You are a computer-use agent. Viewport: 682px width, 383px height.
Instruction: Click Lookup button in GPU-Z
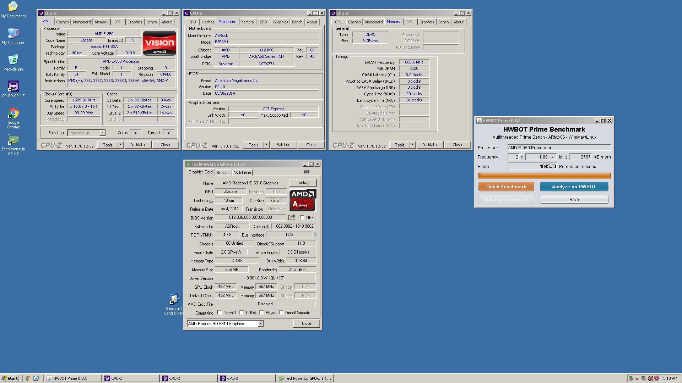[303, 183]
